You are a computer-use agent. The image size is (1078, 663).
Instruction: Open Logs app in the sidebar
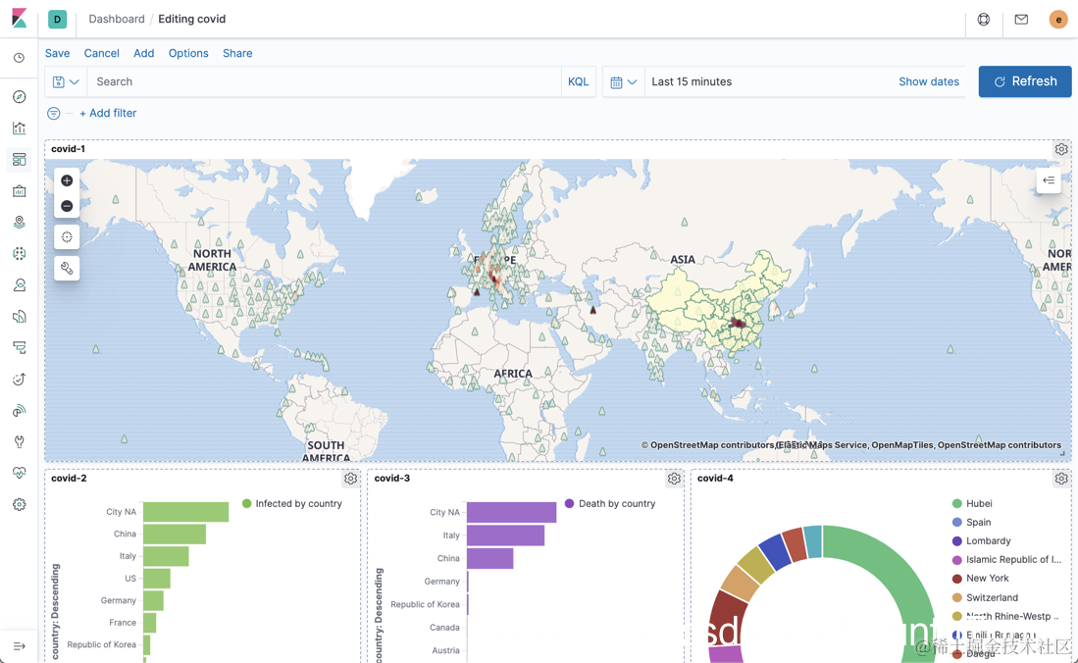[x=20, y=317]
